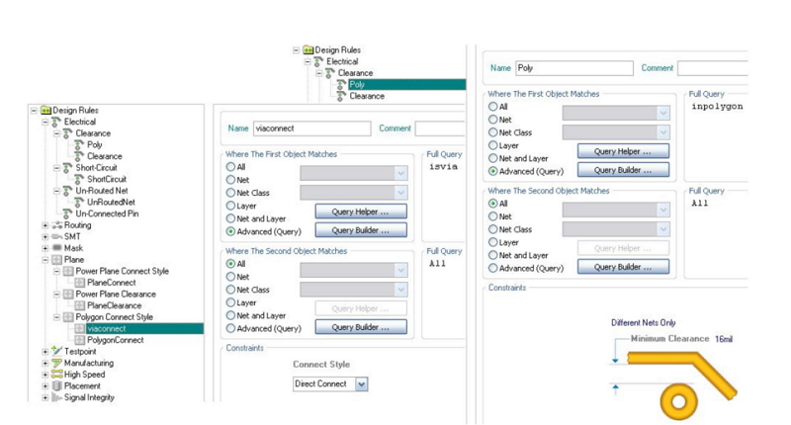
Task: Click the 16mil minimum clearance value
Action: coord(723,339)
